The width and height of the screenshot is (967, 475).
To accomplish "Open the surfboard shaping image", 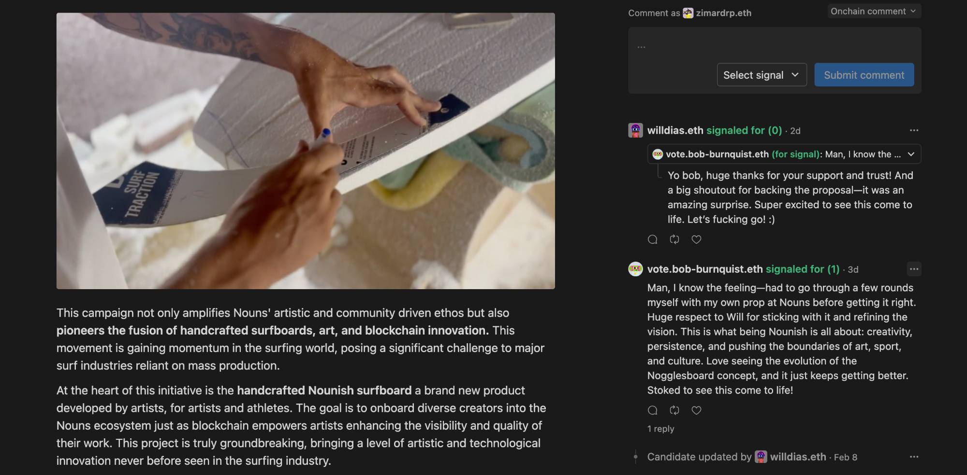I will [306, 151].
